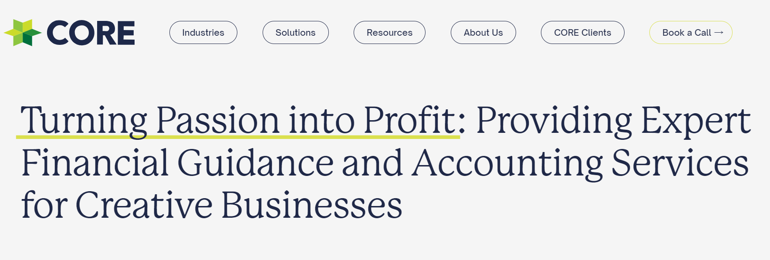The height and width of the screenshot is (260, 770).
Task: Click the word "Creative" in the headline
Action: 144,205
